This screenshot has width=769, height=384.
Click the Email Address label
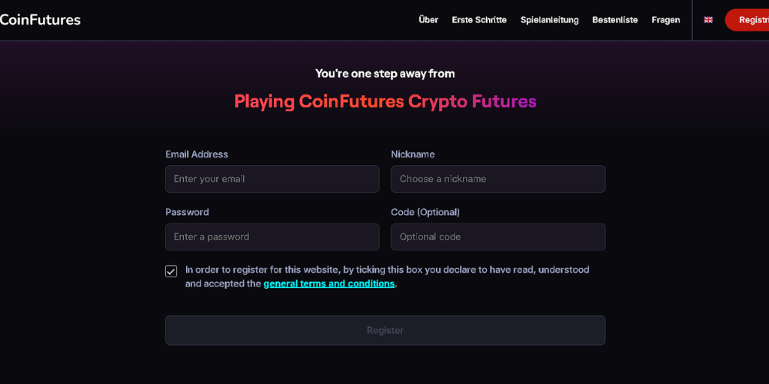tap(197, 154)
